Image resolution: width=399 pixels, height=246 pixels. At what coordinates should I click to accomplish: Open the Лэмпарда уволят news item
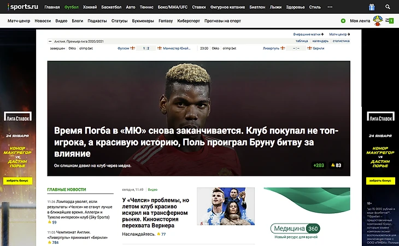[x=80, y=209]
